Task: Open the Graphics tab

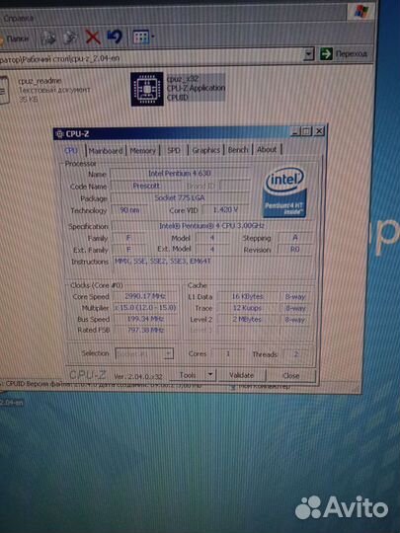Action: [205, 150]
